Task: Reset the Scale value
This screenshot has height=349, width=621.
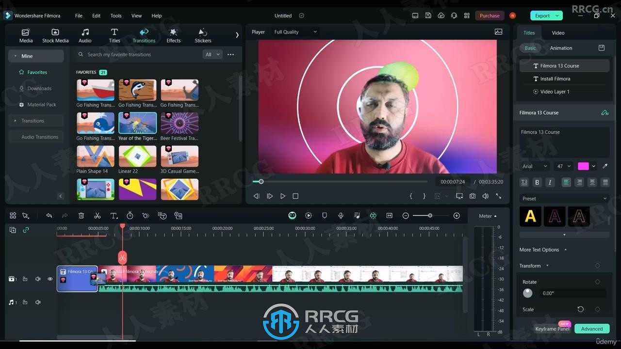Action: click(580, 309)
